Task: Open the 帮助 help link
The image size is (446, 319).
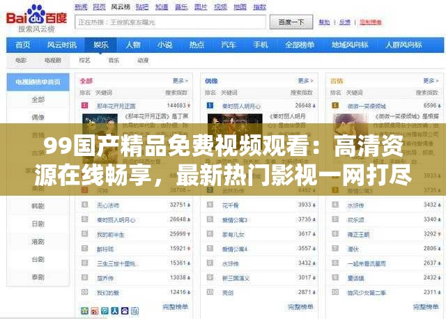Action: pos(324,22)
